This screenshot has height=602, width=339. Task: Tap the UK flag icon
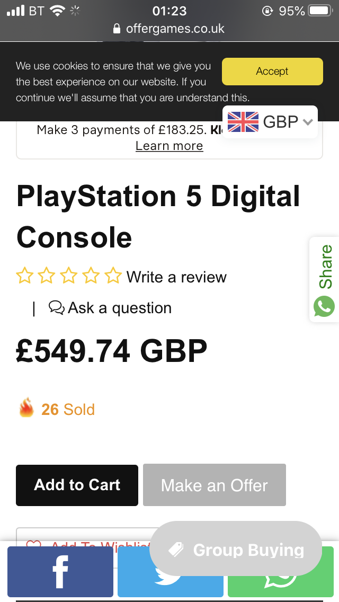pyautogui.click(x=243, y=122)
